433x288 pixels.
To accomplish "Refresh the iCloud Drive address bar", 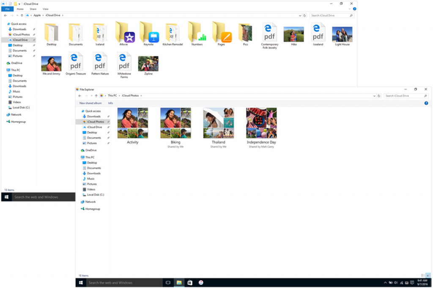I will click(x=304, y=15).
